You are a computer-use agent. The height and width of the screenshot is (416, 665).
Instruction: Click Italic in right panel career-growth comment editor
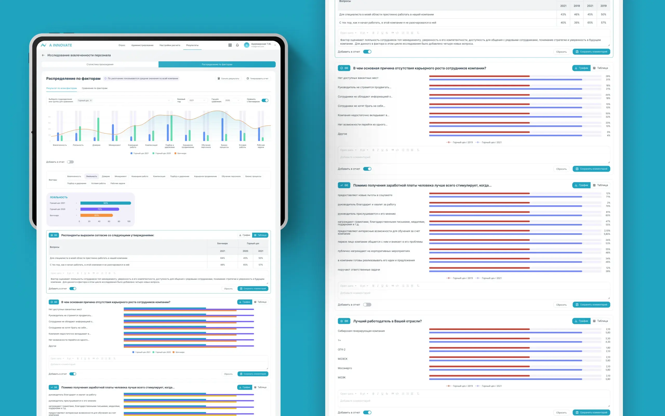377,150
